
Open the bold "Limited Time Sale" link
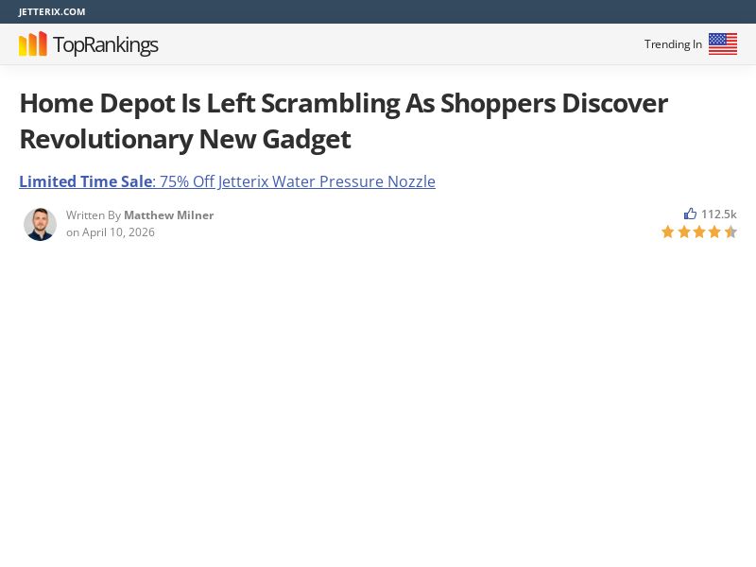click(85, 181)
